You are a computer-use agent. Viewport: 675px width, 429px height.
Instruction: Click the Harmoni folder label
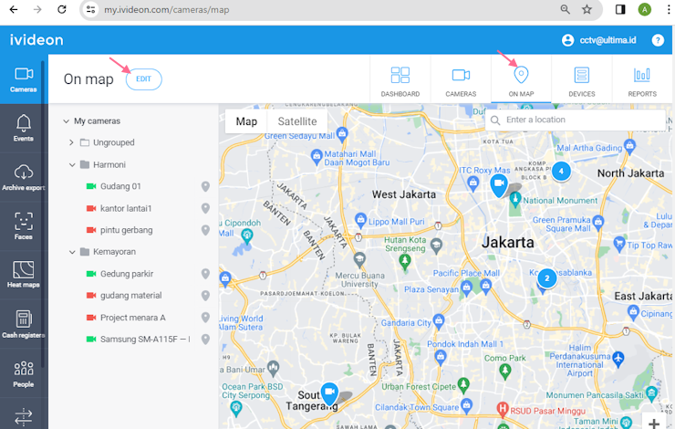pos(109,165)
